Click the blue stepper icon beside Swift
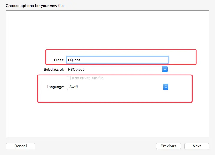This screenshot has height=155, width=215. pos(166,87)
